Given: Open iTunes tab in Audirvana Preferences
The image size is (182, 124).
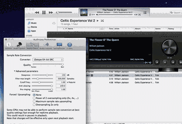Looking at the screenshot, I should pos(69,46).
